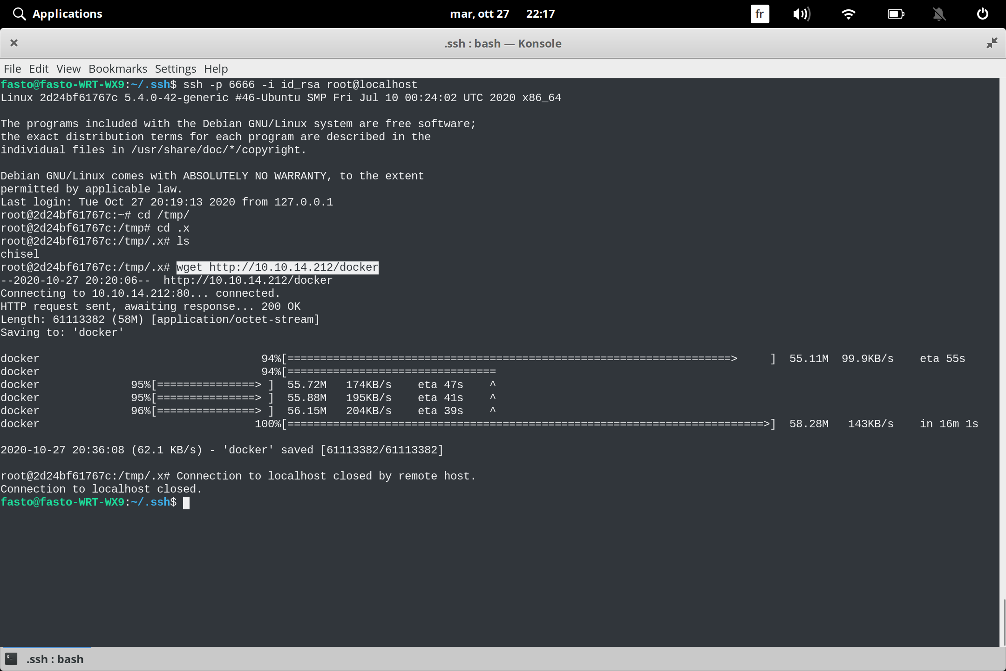This screenshot has width=1006, height=671.
Task: Click the clock showing 'mar, ott 27 22:17'
Action: click(x=502, y=14)
